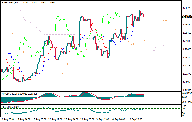This screenshot has width=192, height=122.
Task: Click the chart menu arrow beside GBPUSD,H4
Action: [2, 2]
